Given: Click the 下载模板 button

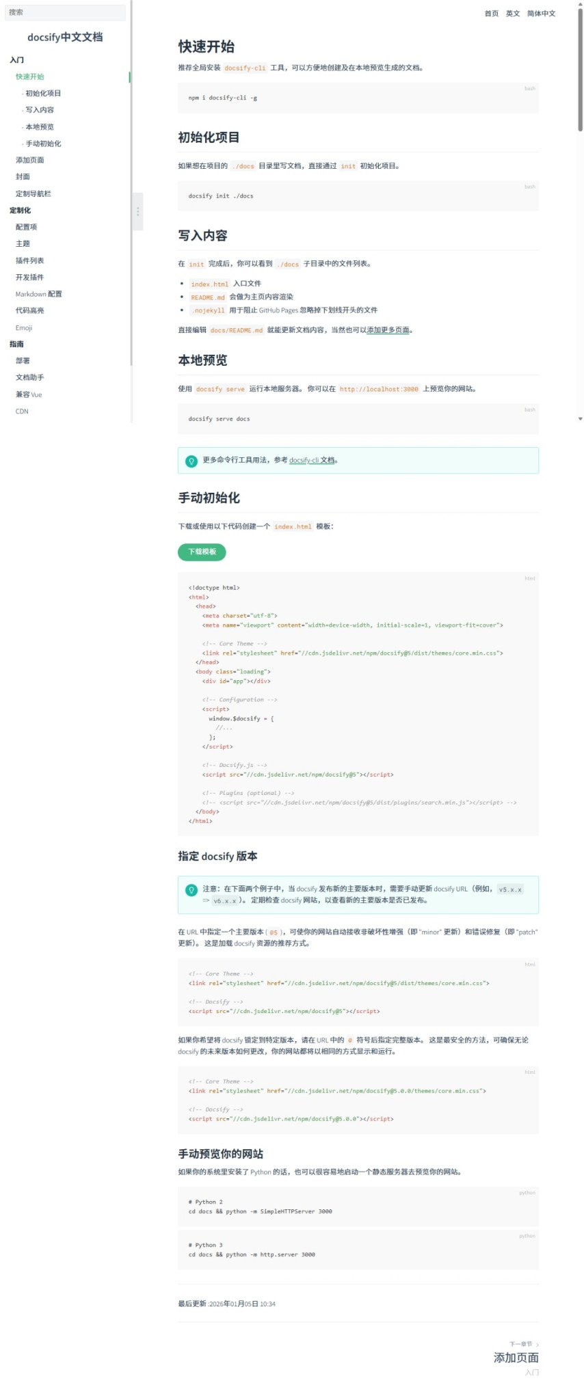Looking at the screenshot, I should click(x=202, y=552).
